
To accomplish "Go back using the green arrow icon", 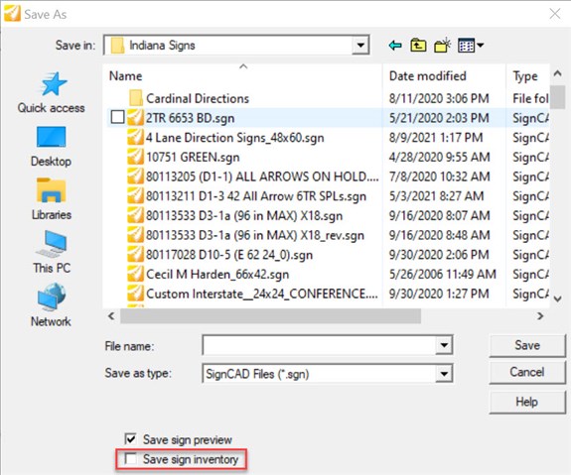I will [395, 46].
